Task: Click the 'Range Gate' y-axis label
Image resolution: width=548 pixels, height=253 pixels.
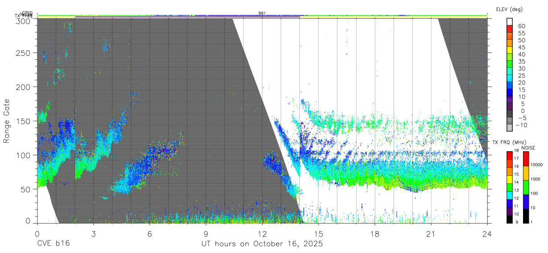Action: (x=7, y=120)
